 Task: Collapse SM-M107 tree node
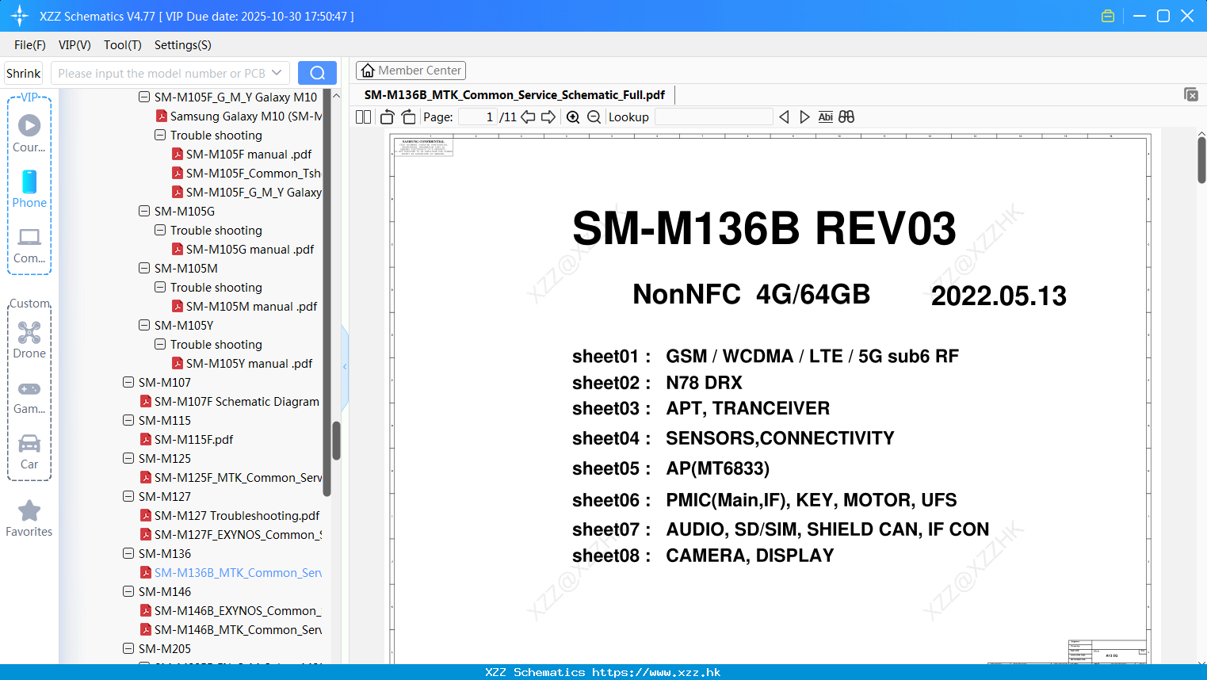tap(128, 382)
